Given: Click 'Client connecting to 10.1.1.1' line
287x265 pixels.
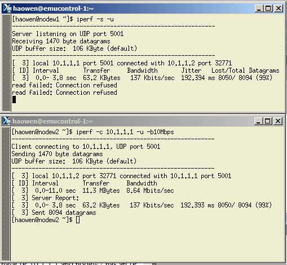Looking at the screenshot, I should pos(86,147).
